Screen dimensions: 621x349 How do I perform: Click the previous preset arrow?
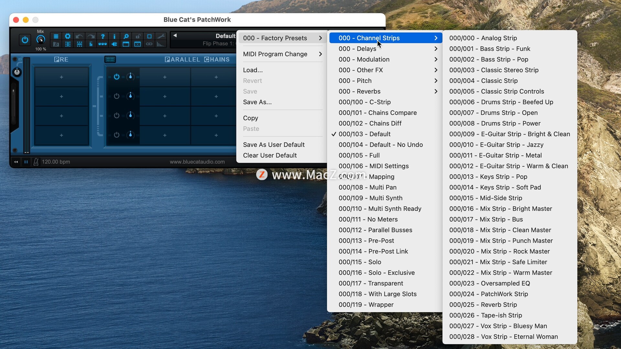[175, 36]
